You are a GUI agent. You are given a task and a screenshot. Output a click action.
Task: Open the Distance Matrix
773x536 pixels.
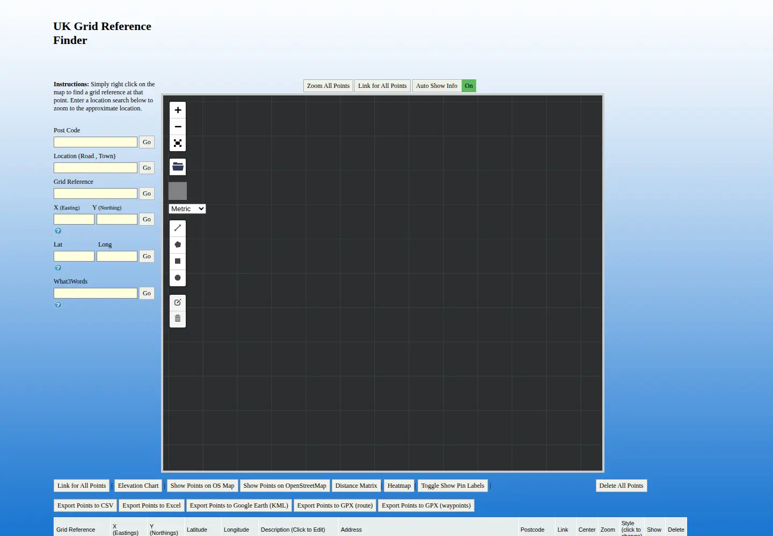point(356,486)
